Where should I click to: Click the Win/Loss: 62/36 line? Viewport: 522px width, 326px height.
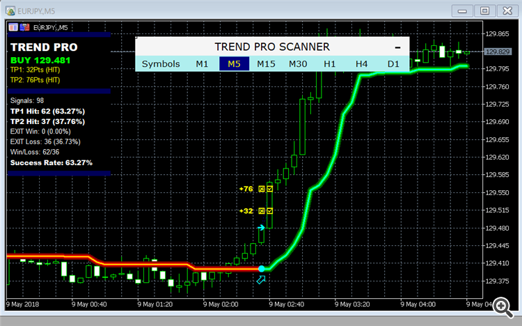click(x=35, y=152)
